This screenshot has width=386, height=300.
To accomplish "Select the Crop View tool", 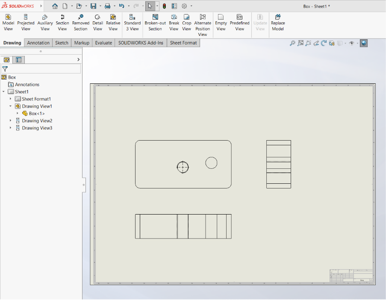I will tap(186, 23).
